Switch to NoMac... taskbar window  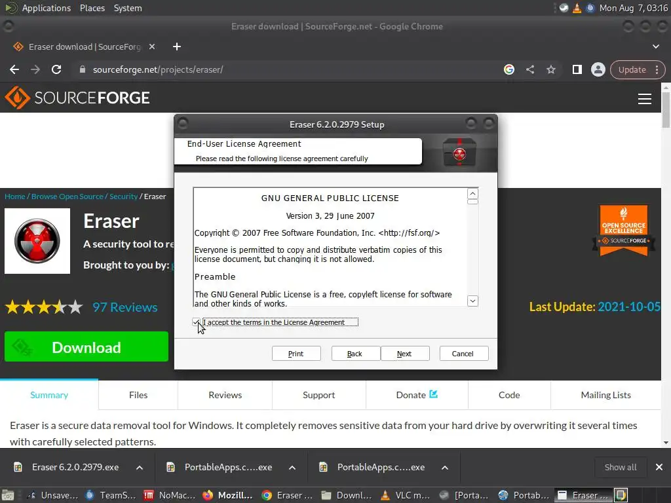[169, 495]
